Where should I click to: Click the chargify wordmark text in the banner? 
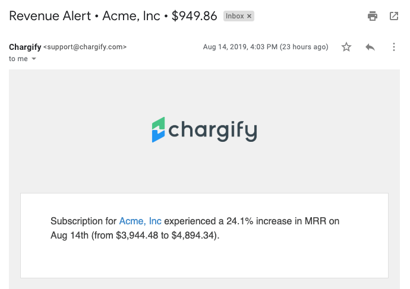pyautogui.click(x=213, y=129)
